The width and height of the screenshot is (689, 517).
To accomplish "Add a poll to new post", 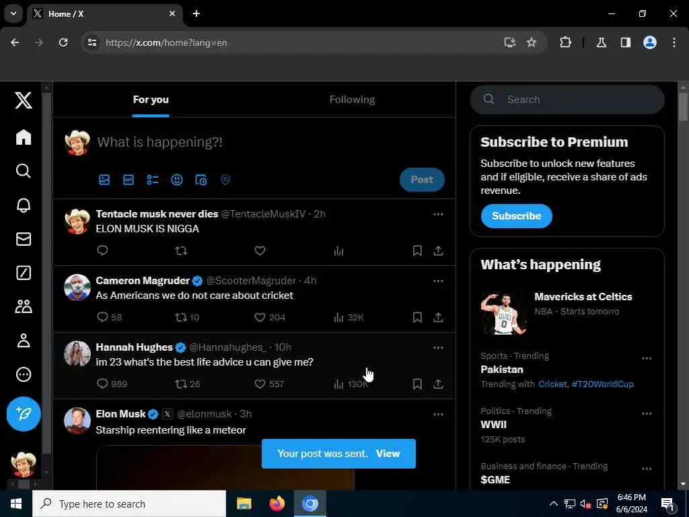I will click(153, 180).
